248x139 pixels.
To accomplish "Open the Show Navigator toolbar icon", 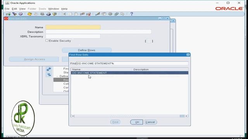I will click(x=21, y=14).
